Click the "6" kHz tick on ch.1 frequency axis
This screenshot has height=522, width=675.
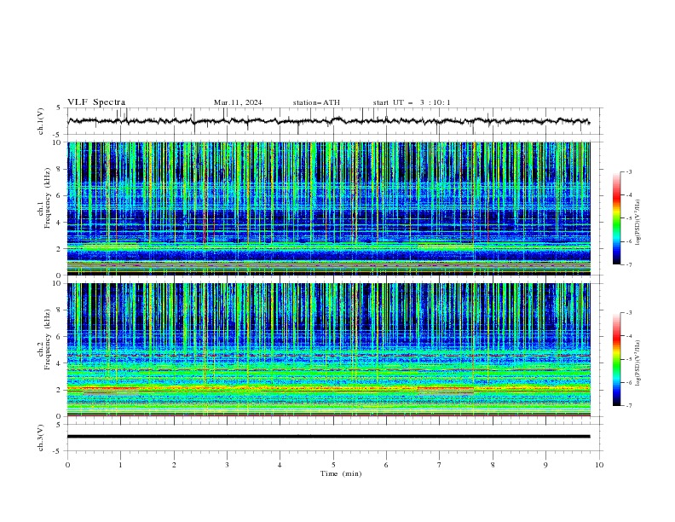point(61,195)
